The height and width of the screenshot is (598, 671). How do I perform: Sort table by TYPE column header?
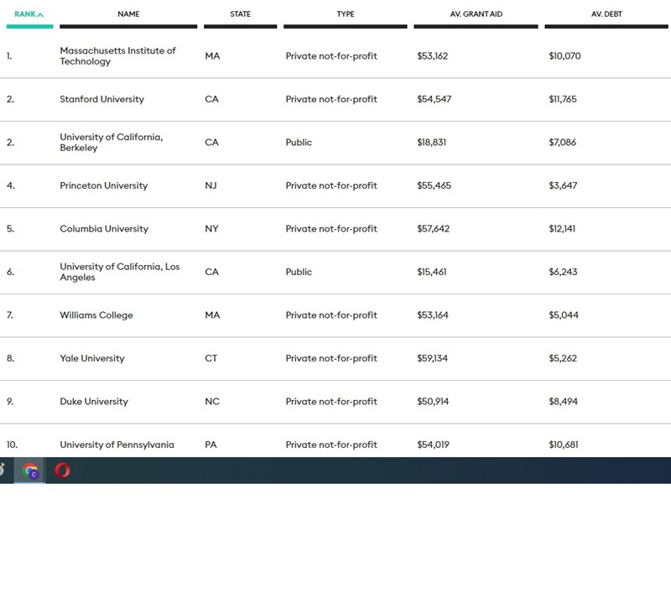346,14
